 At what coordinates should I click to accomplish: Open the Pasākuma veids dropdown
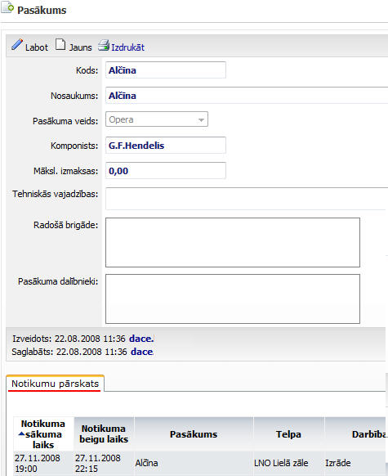pos(156,119)
